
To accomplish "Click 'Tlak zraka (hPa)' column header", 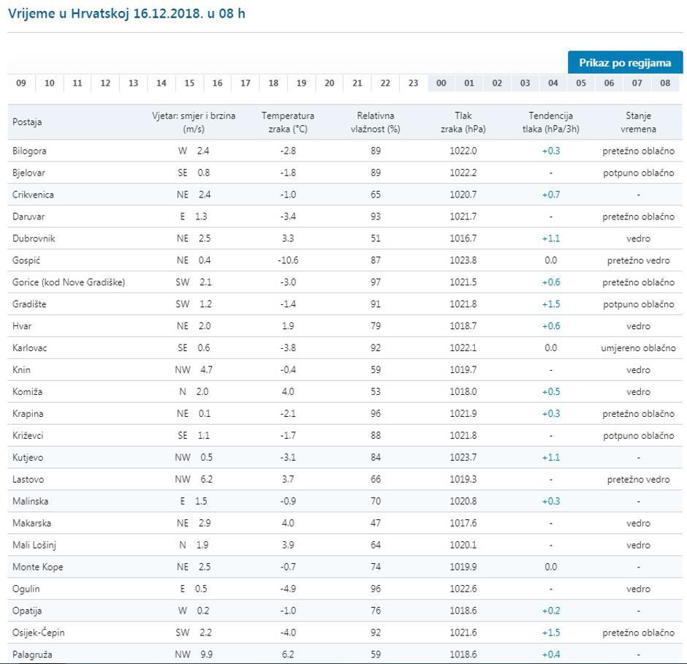I will tap(463, 122).
